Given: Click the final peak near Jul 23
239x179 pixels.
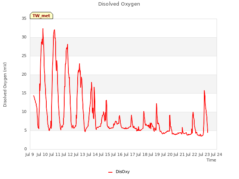Looking at the screenshot, I should [204, 91].
